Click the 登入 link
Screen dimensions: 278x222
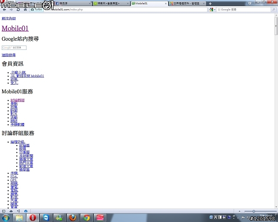point(14,83)
